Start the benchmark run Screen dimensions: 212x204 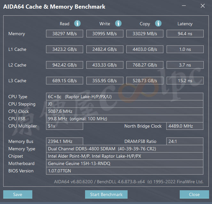point(106,194)
